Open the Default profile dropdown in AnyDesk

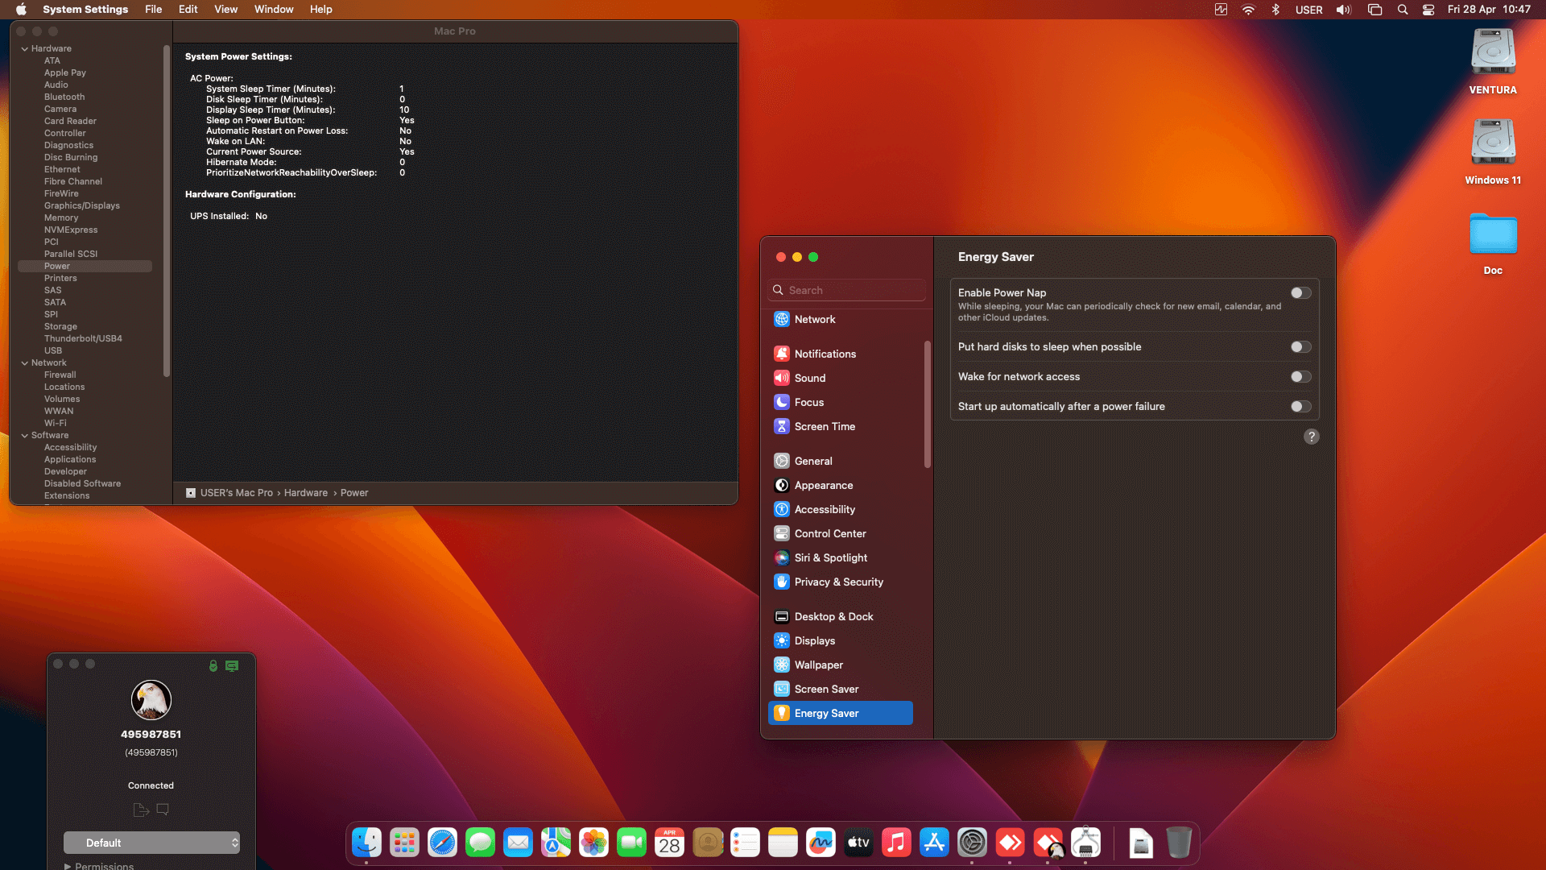(x=151, y=843)
